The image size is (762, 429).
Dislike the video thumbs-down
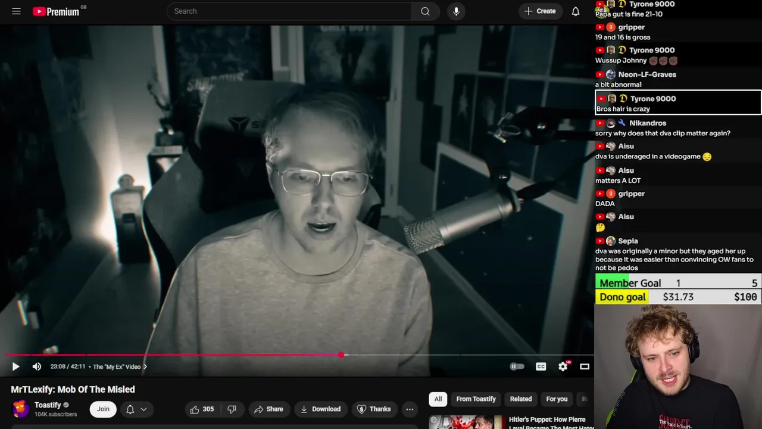tap(232, 409)
